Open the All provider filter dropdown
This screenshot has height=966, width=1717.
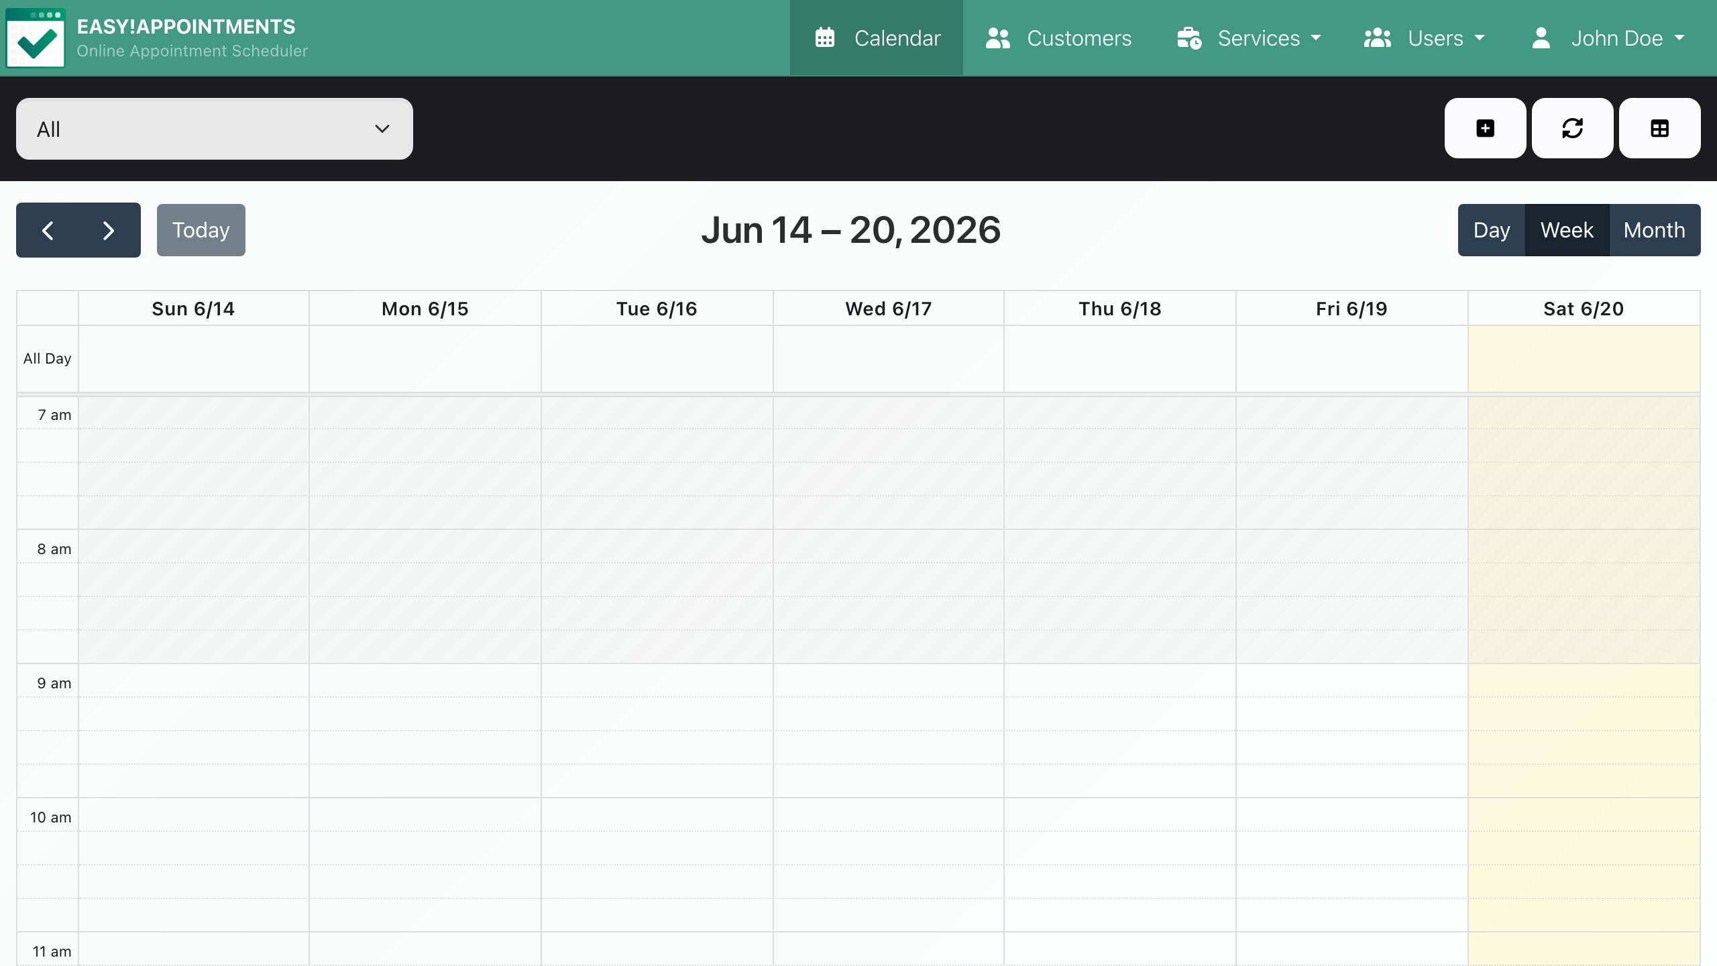point(215,129)
